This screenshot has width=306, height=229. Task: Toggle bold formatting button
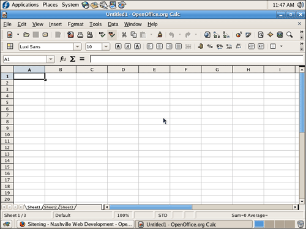tap(118, 46)
